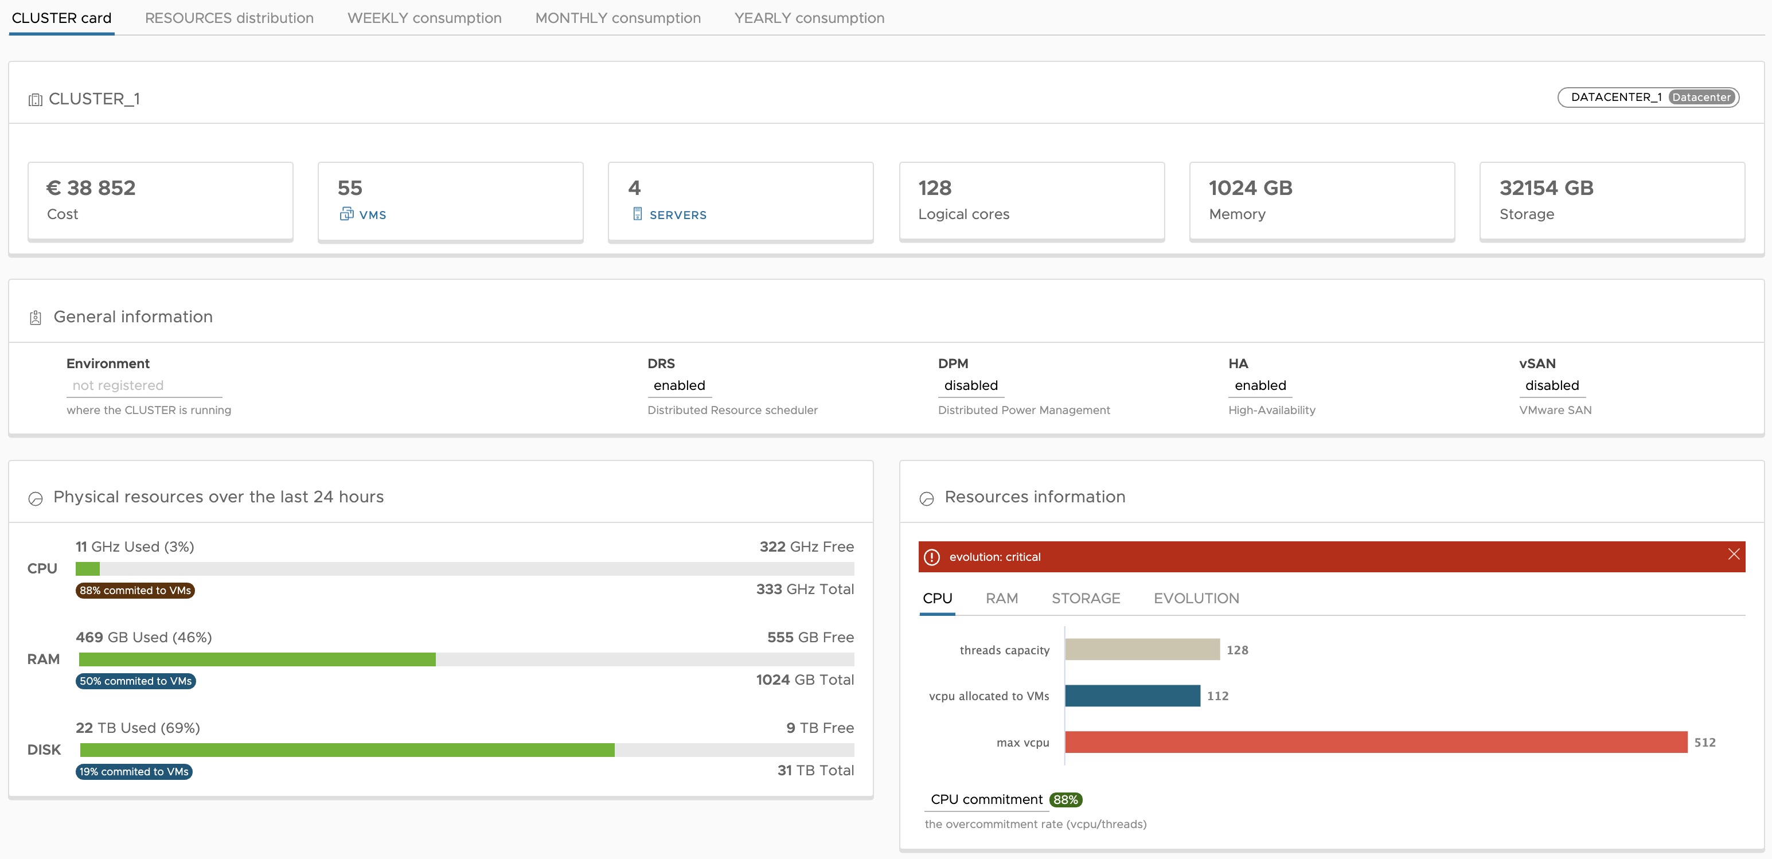Image resolution: width=1772 pixels, height=859 pixels.
Task: Click the 469 GB Used (46%) text
Action: click(x=144, y=638)
